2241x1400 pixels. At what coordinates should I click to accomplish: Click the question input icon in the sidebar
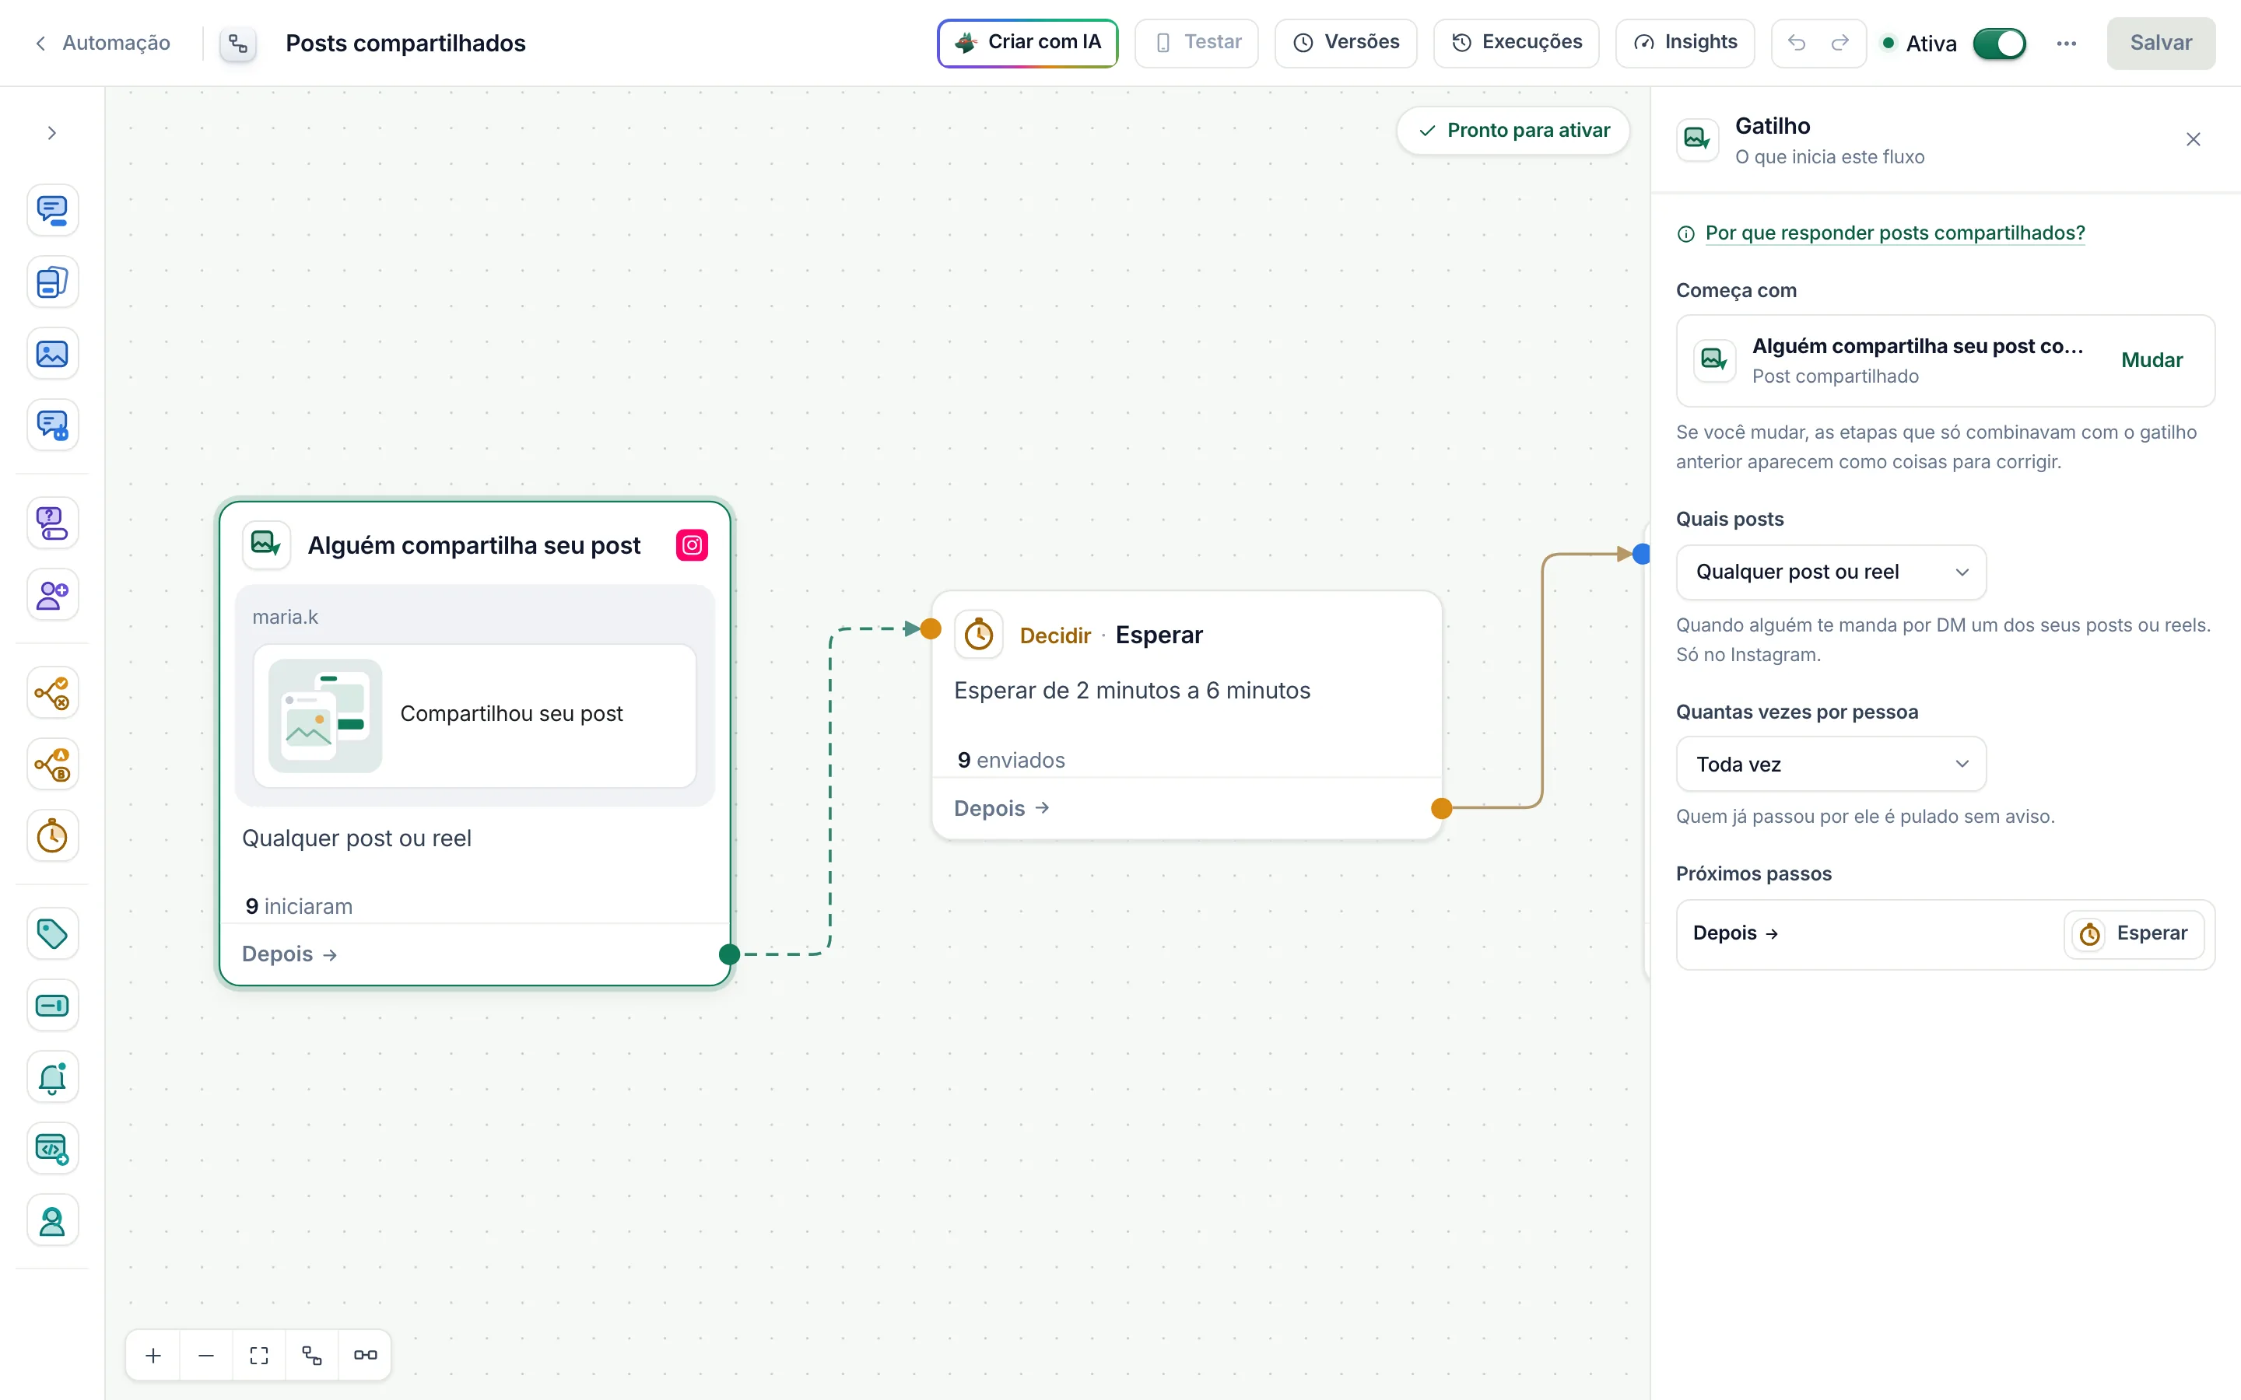52,523
